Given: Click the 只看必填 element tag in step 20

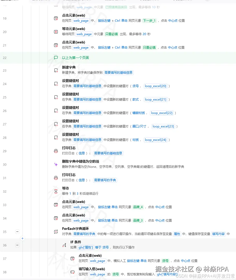Looking at the screenshot, I should pyautogui.click(x=112, y=34).
